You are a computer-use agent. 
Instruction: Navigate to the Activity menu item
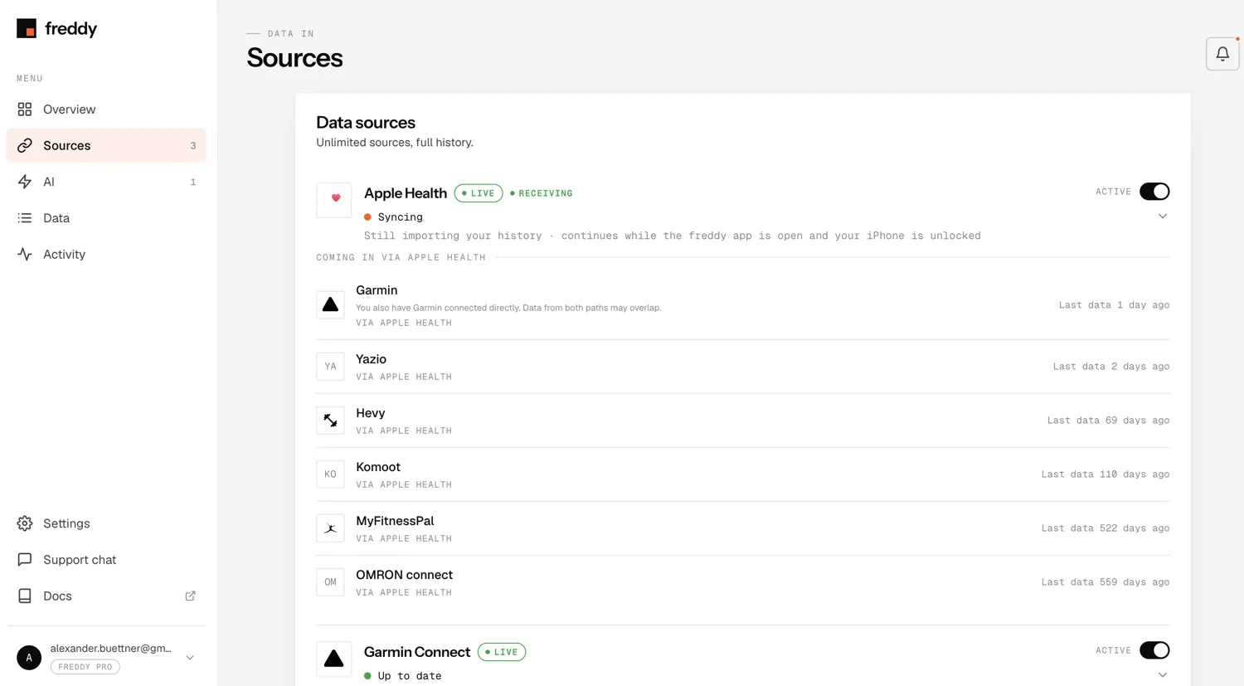click(106, 255)
